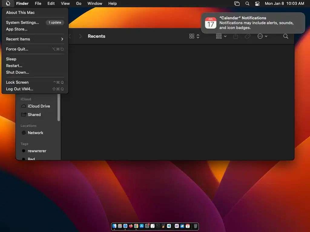
Task: Click the Edit Tags toolbar icon
Action: pyautogui.click(x=247, y=36)
